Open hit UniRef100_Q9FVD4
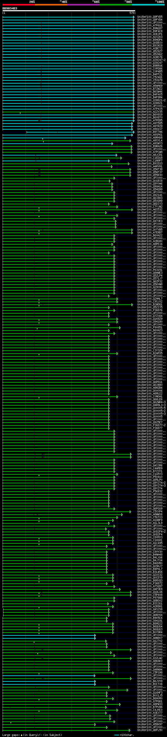Viewport: 167px width, 737px height. click(150, 20)
